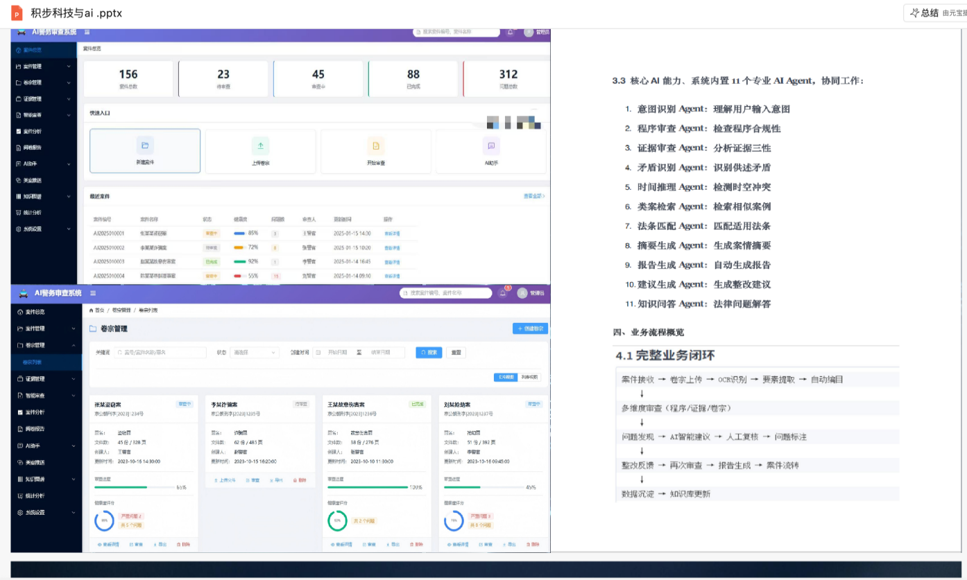Click the blue 创建卷宗 button

tap(530, 328)
